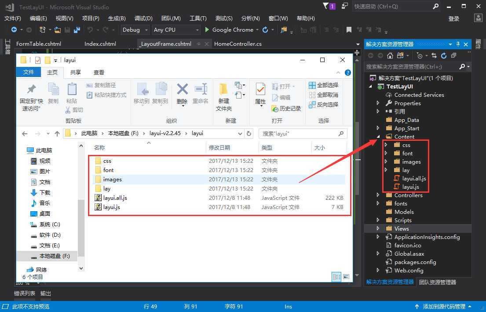
Task: Expand the Views folder in Solution Explorer
Action: [x=378, y=228]
